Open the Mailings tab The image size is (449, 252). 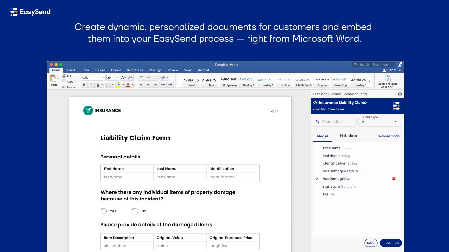(155, 70)
